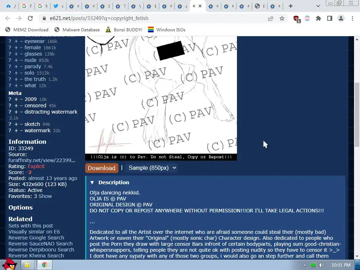
Task: Open the furaffinity.net source link
Action: point(42,160)
